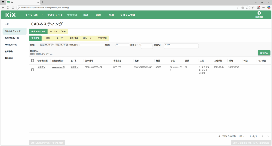Image resolution: width=272 pixels, height=146 pixels.
Task: Click the Kix logo in header
Action: (x=11, y=15)
